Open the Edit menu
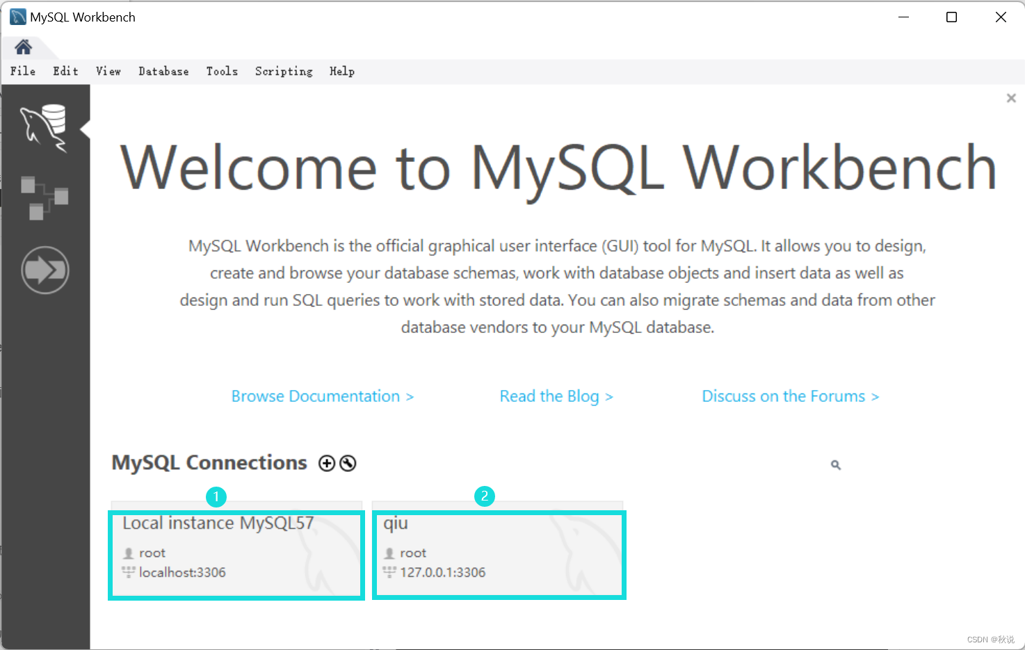1025x650 pixels. click(x=65, y=71)
